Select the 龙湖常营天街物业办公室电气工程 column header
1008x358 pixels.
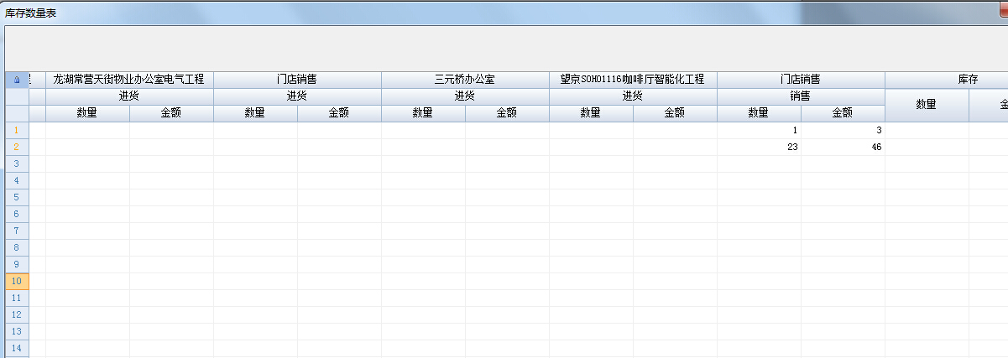click(129, 80)
